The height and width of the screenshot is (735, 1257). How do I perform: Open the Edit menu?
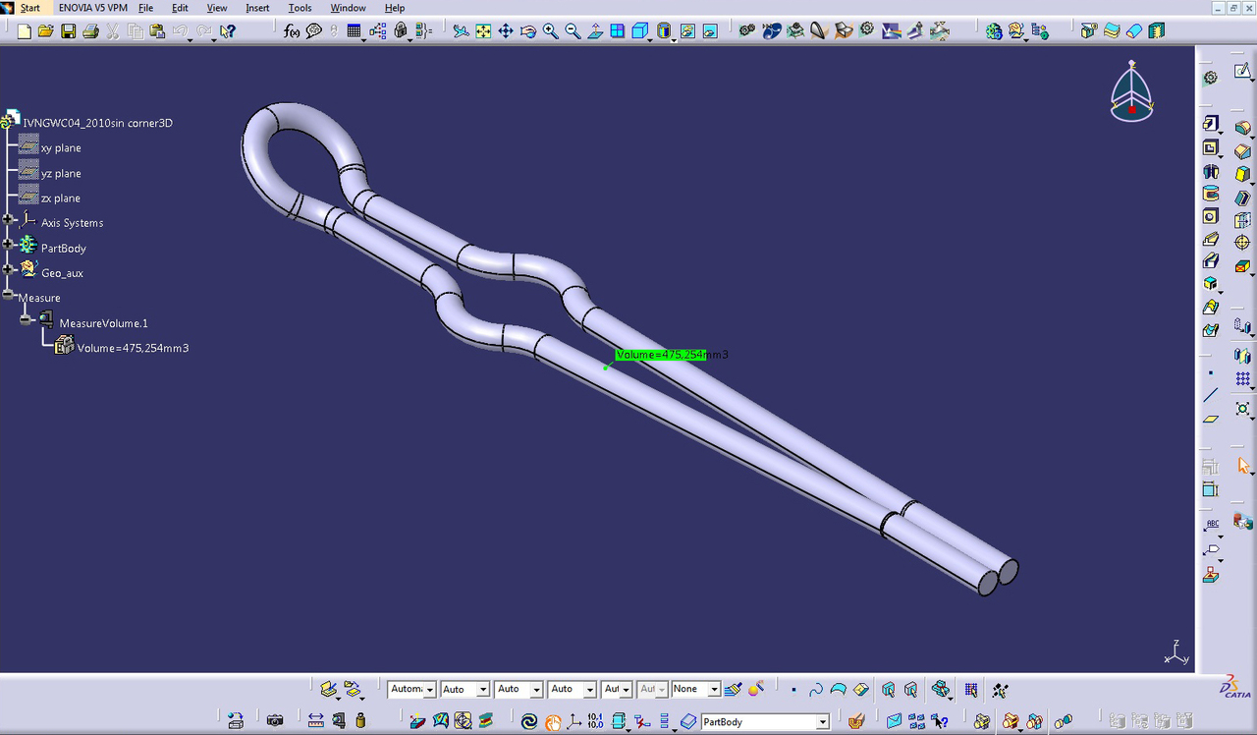point(180,8)
